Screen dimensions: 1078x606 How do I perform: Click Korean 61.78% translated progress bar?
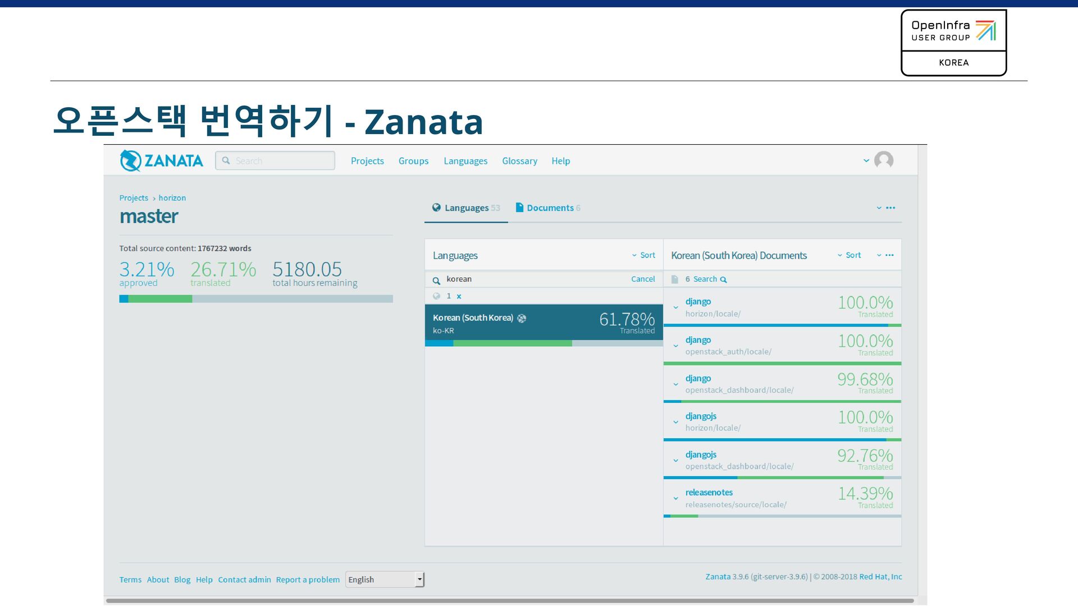pos(543,343)
